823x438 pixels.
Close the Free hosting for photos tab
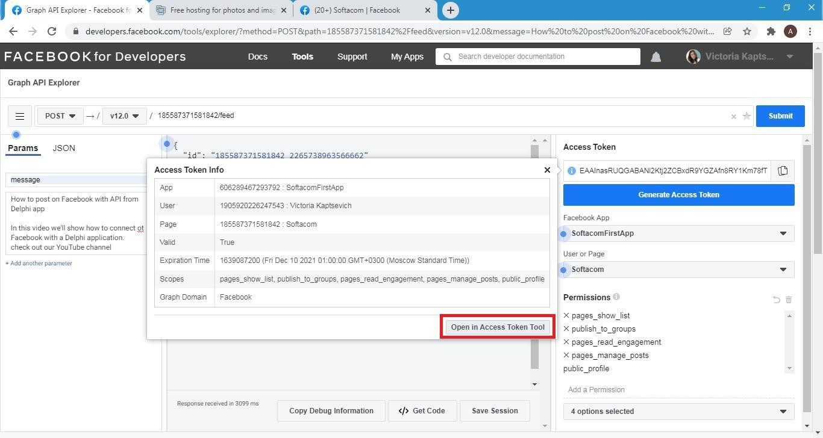click(x=284, y=10)
